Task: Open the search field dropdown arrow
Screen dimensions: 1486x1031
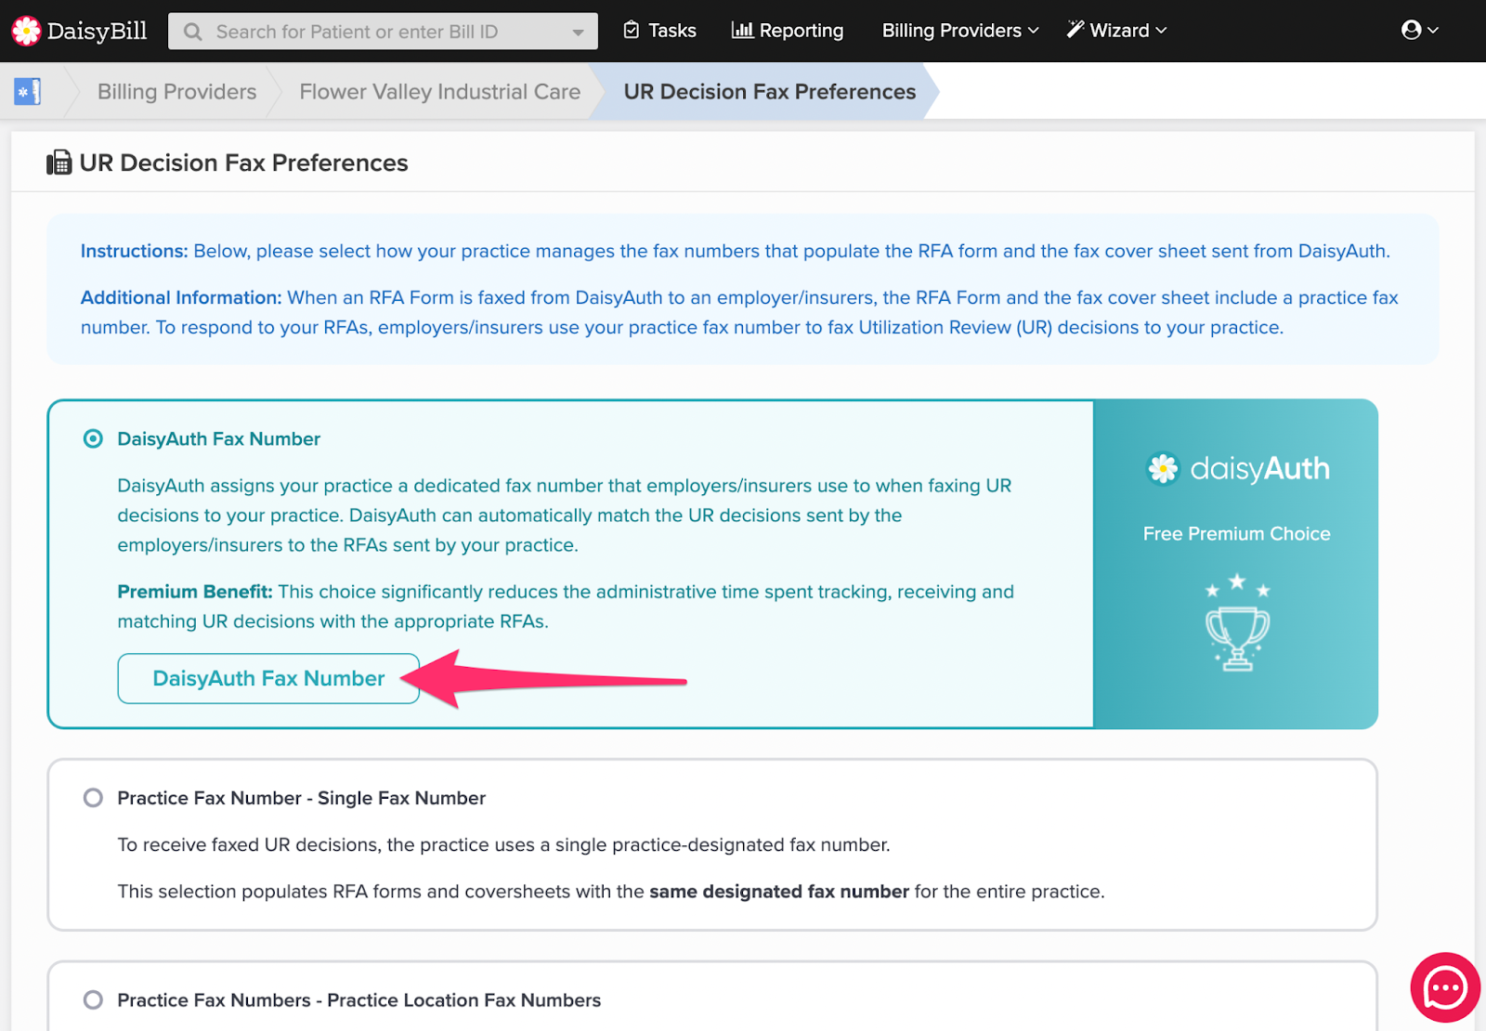Action: click(x=579, y=32)
